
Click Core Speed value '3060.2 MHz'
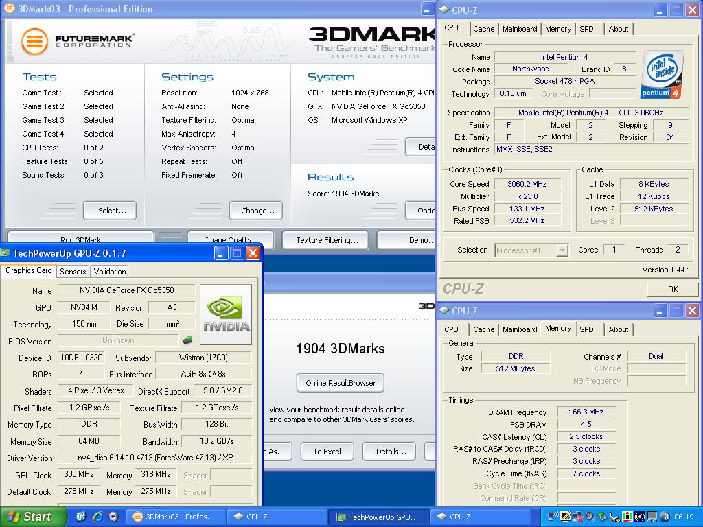click(x=527, y=184)
